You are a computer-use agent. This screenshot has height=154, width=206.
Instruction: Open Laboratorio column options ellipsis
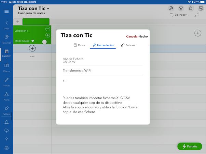pos(48,29)
